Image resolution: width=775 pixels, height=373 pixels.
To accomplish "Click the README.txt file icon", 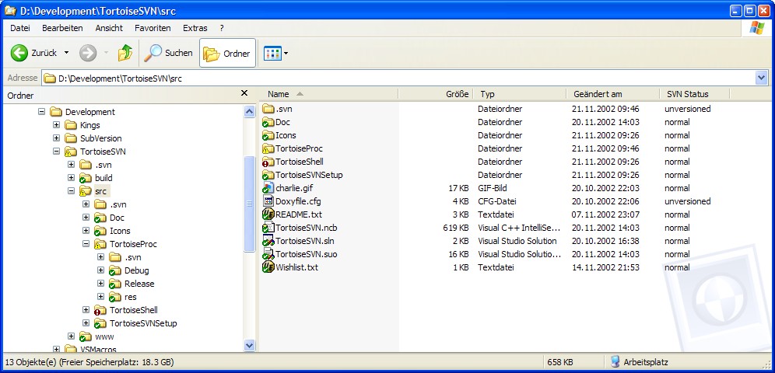I will coord(268,214).
